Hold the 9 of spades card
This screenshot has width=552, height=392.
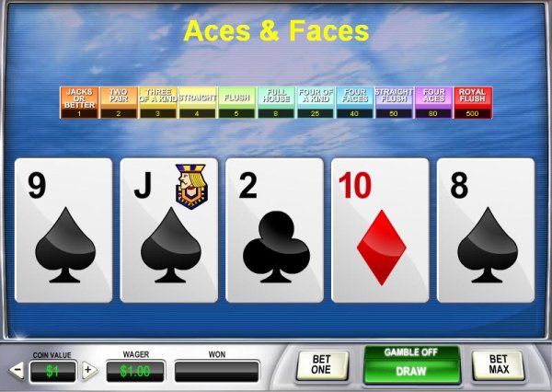coord(63,230)
